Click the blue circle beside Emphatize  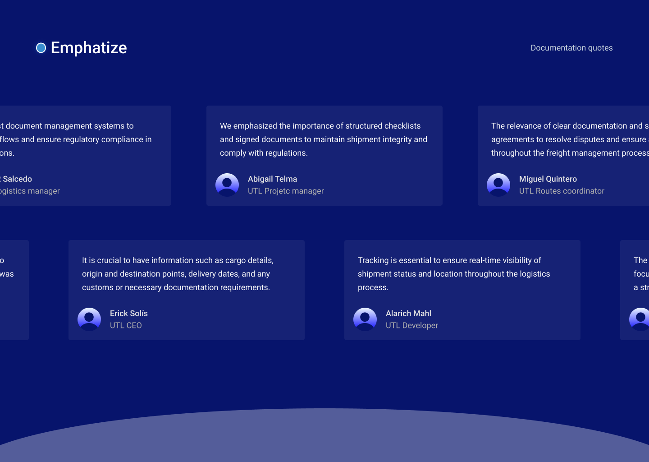pyautogui.click(x=41, y=48)
